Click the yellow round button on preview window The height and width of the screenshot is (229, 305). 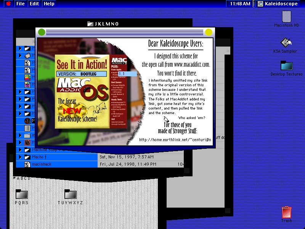tap(209, 32)
